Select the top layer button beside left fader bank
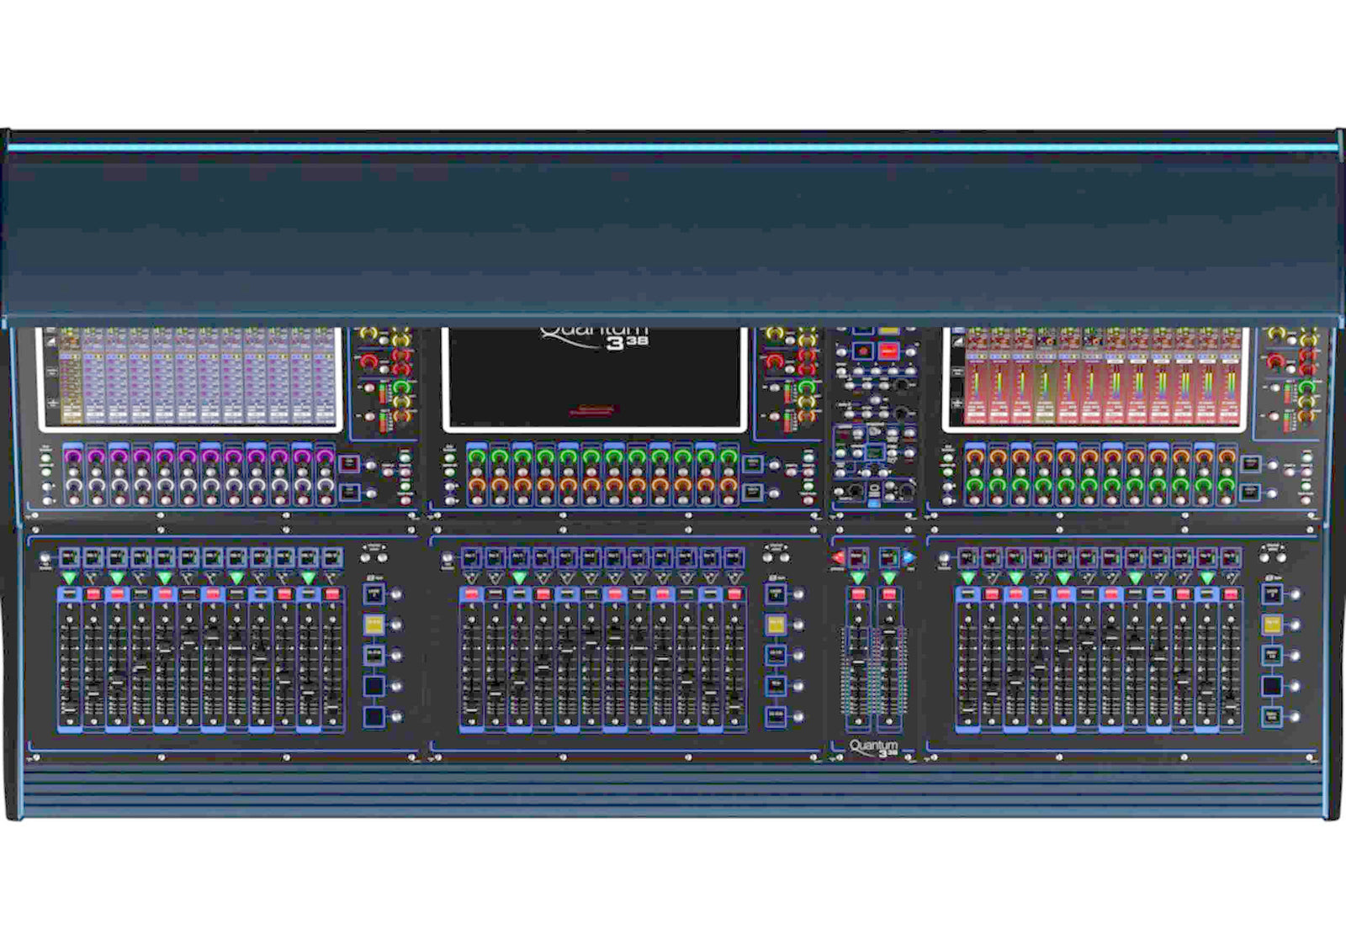 (x=374, y=594)
